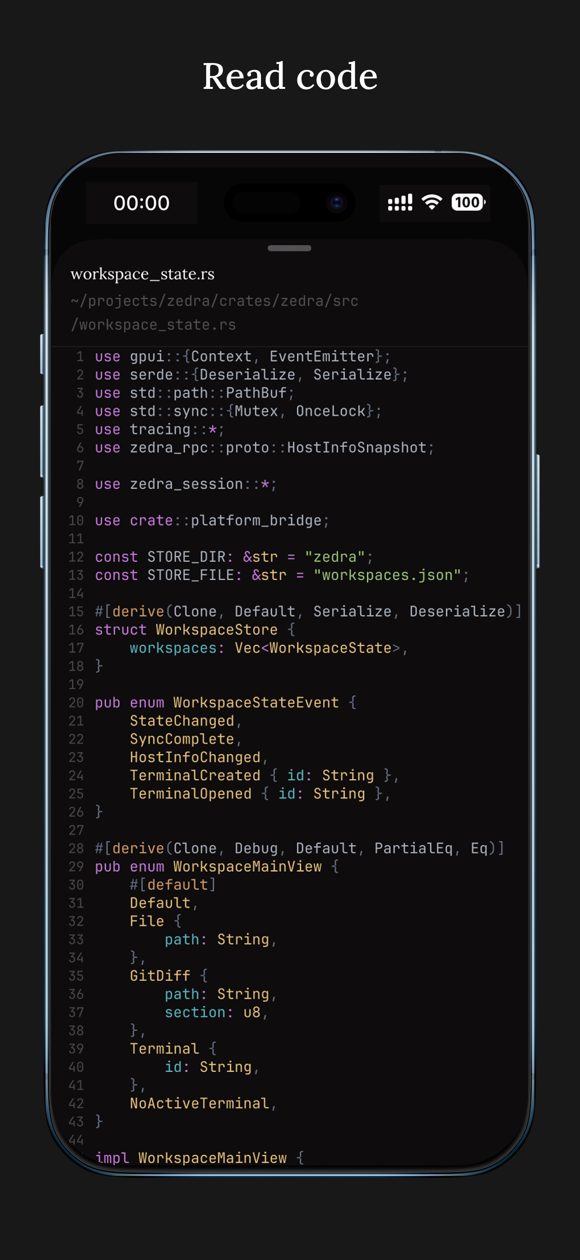
Task: Click the NoActiveTerminal variant
Action: tap(199, 1103)
